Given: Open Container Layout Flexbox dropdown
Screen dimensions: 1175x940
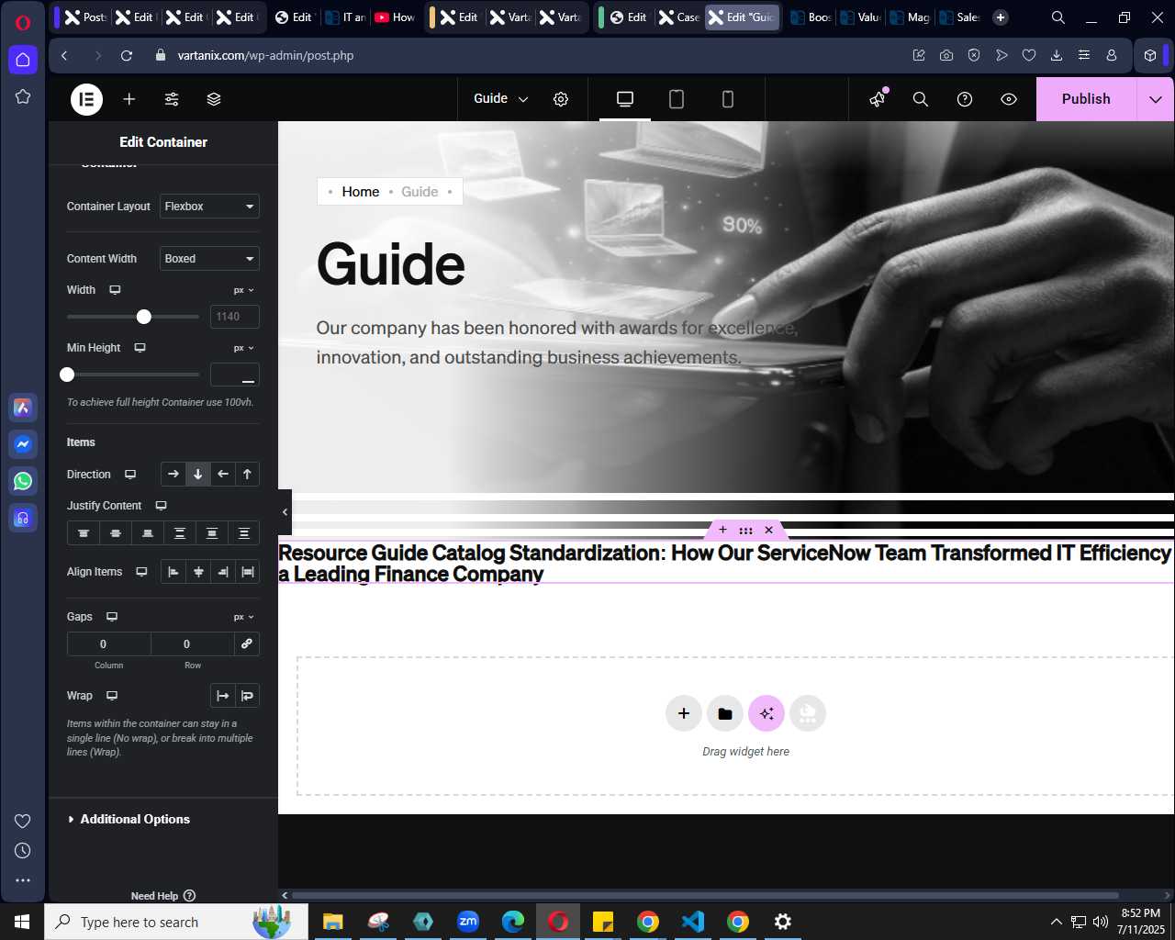Looking at the screenshot, I should pos(209,207).
